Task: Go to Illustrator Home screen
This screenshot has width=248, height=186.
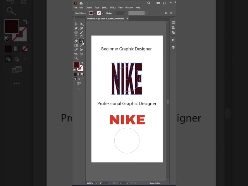Action: [81, 3]
